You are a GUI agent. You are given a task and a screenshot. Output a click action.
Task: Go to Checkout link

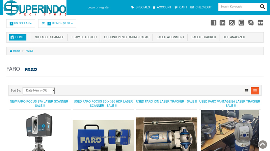tap(201, 7)
